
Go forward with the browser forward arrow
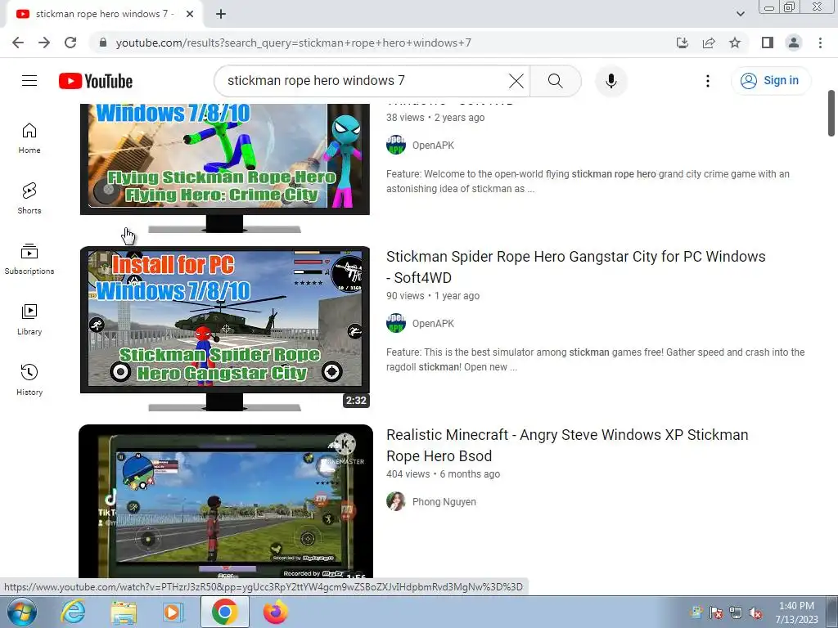pyautogui.click(x=44, y=43)
